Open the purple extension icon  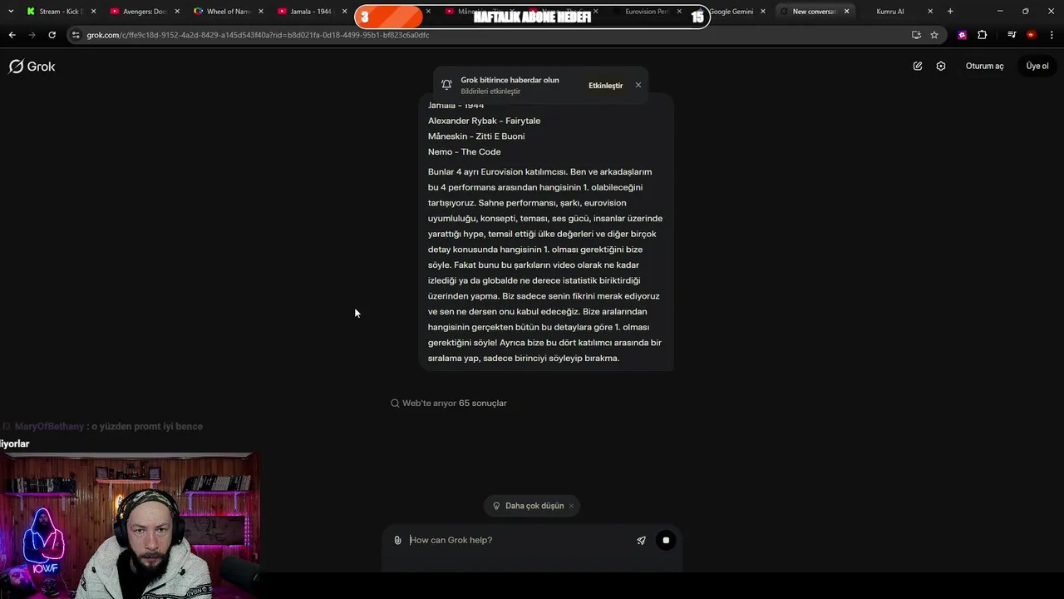[962, 35]
